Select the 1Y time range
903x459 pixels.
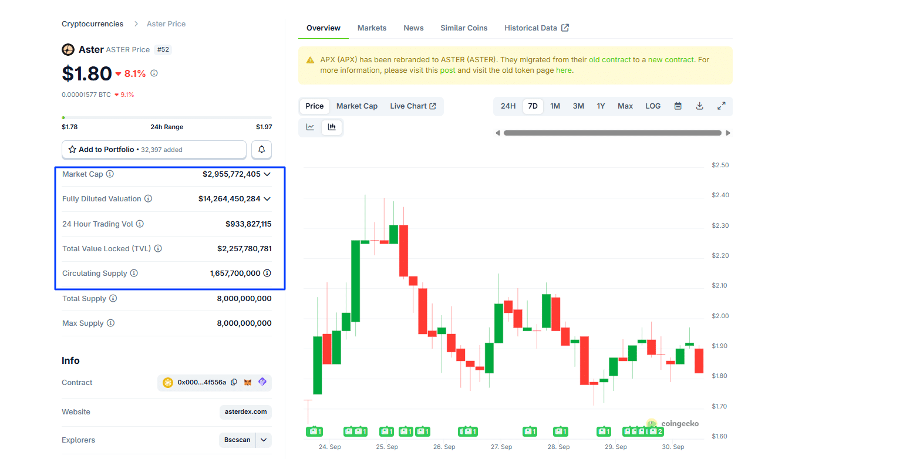[601, 106]
